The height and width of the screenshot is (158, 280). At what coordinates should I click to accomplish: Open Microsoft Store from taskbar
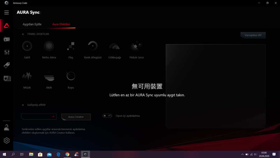pyautogui.click(x=40, y=154)
